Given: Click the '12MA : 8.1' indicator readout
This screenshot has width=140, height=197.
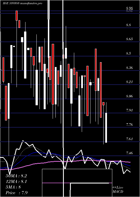Looking at the screenshot, I should click(x=16, y=182).
